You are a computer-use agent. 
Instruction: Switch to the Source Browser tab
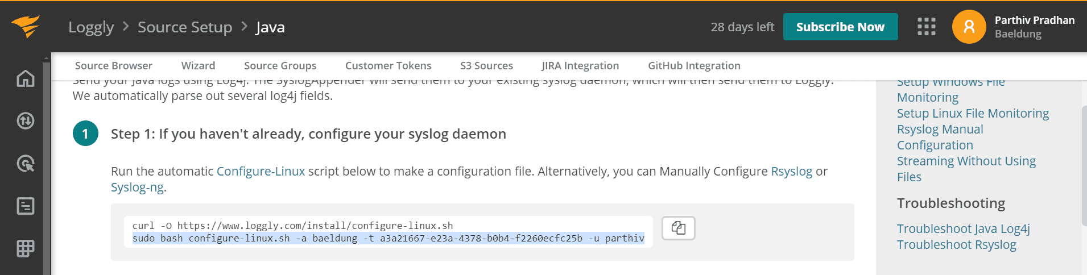pyautogui.click(x=114, y=66)
